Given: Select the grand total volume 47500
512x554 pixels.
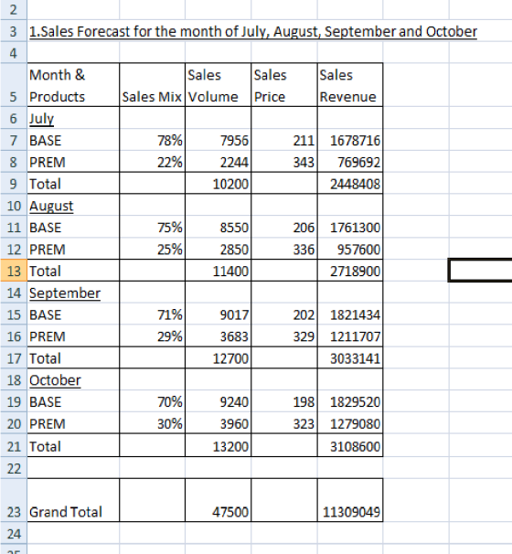Looking at the screenshot, I should coord(218,500).
